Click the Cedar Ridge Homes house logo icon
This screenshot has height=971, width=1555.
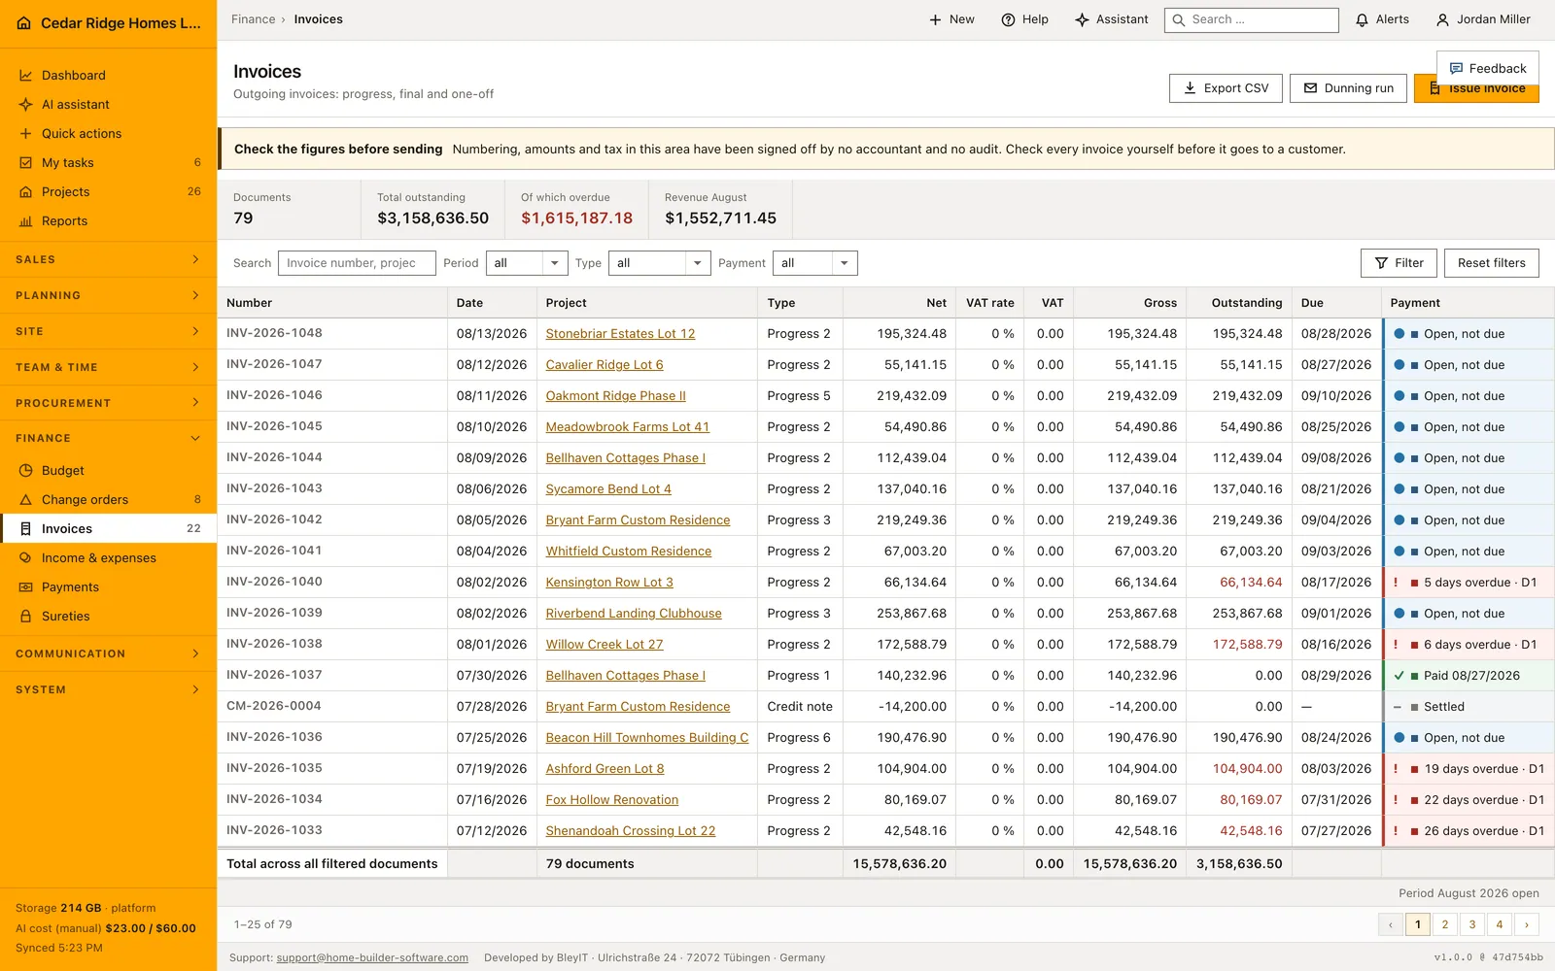(x=24, y=22)
